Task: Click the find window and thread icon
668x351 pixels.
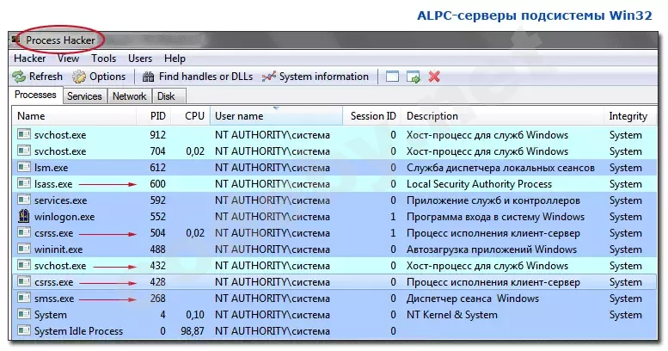Action: [x=414, y=77]
